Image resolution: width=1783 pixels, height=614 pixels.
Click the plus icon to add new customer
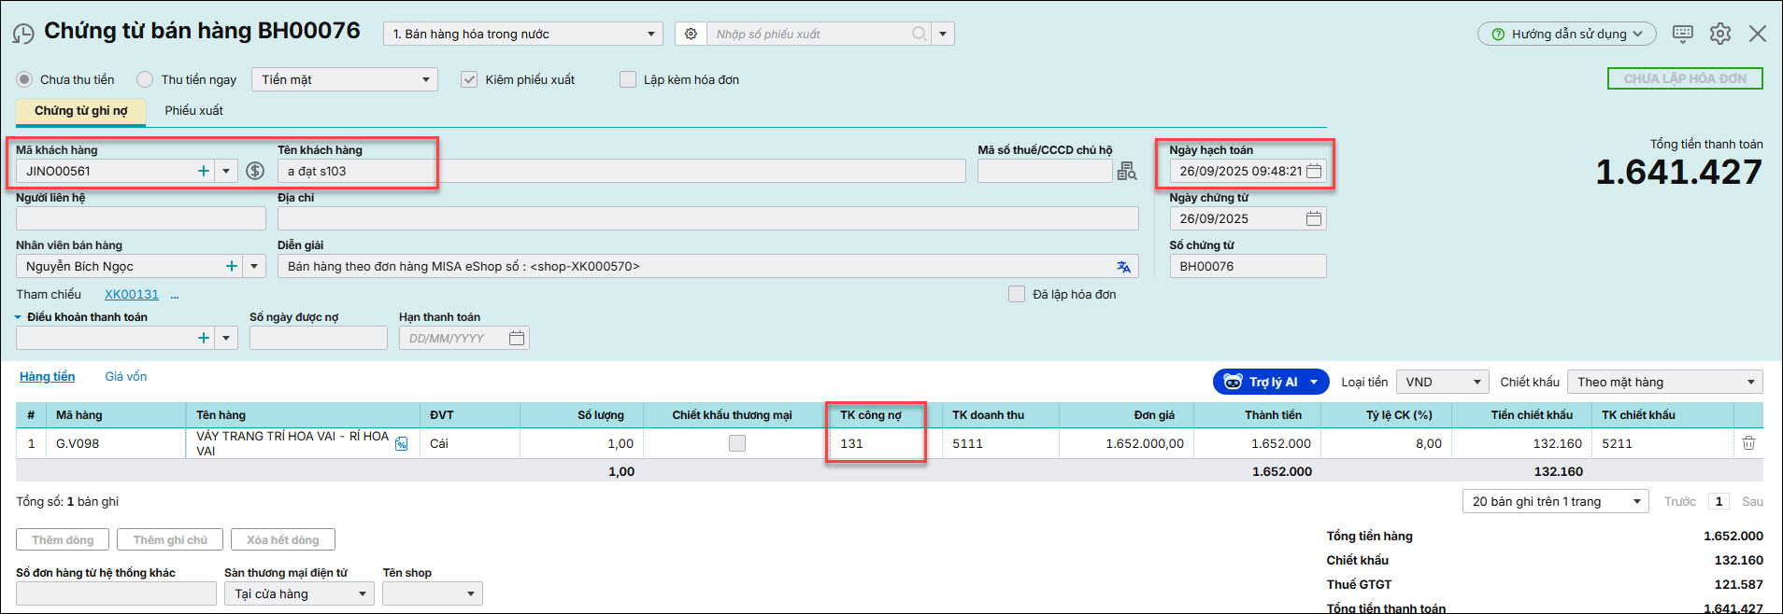tap(204, 171)
